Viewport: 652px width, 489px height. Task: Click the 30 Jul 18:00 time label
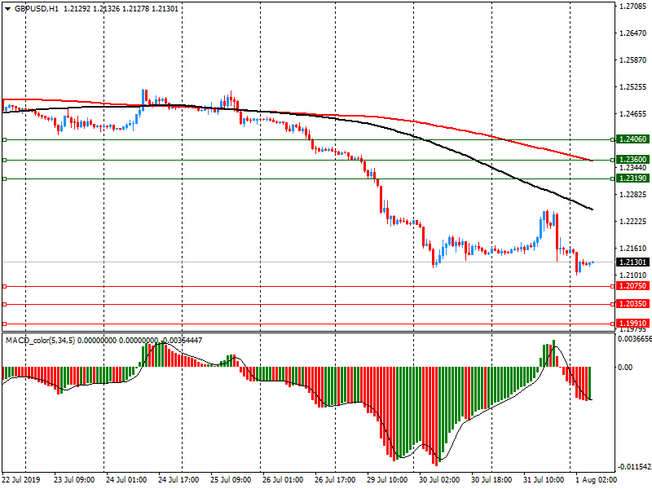pyautogui.click(x=491, y=480)
